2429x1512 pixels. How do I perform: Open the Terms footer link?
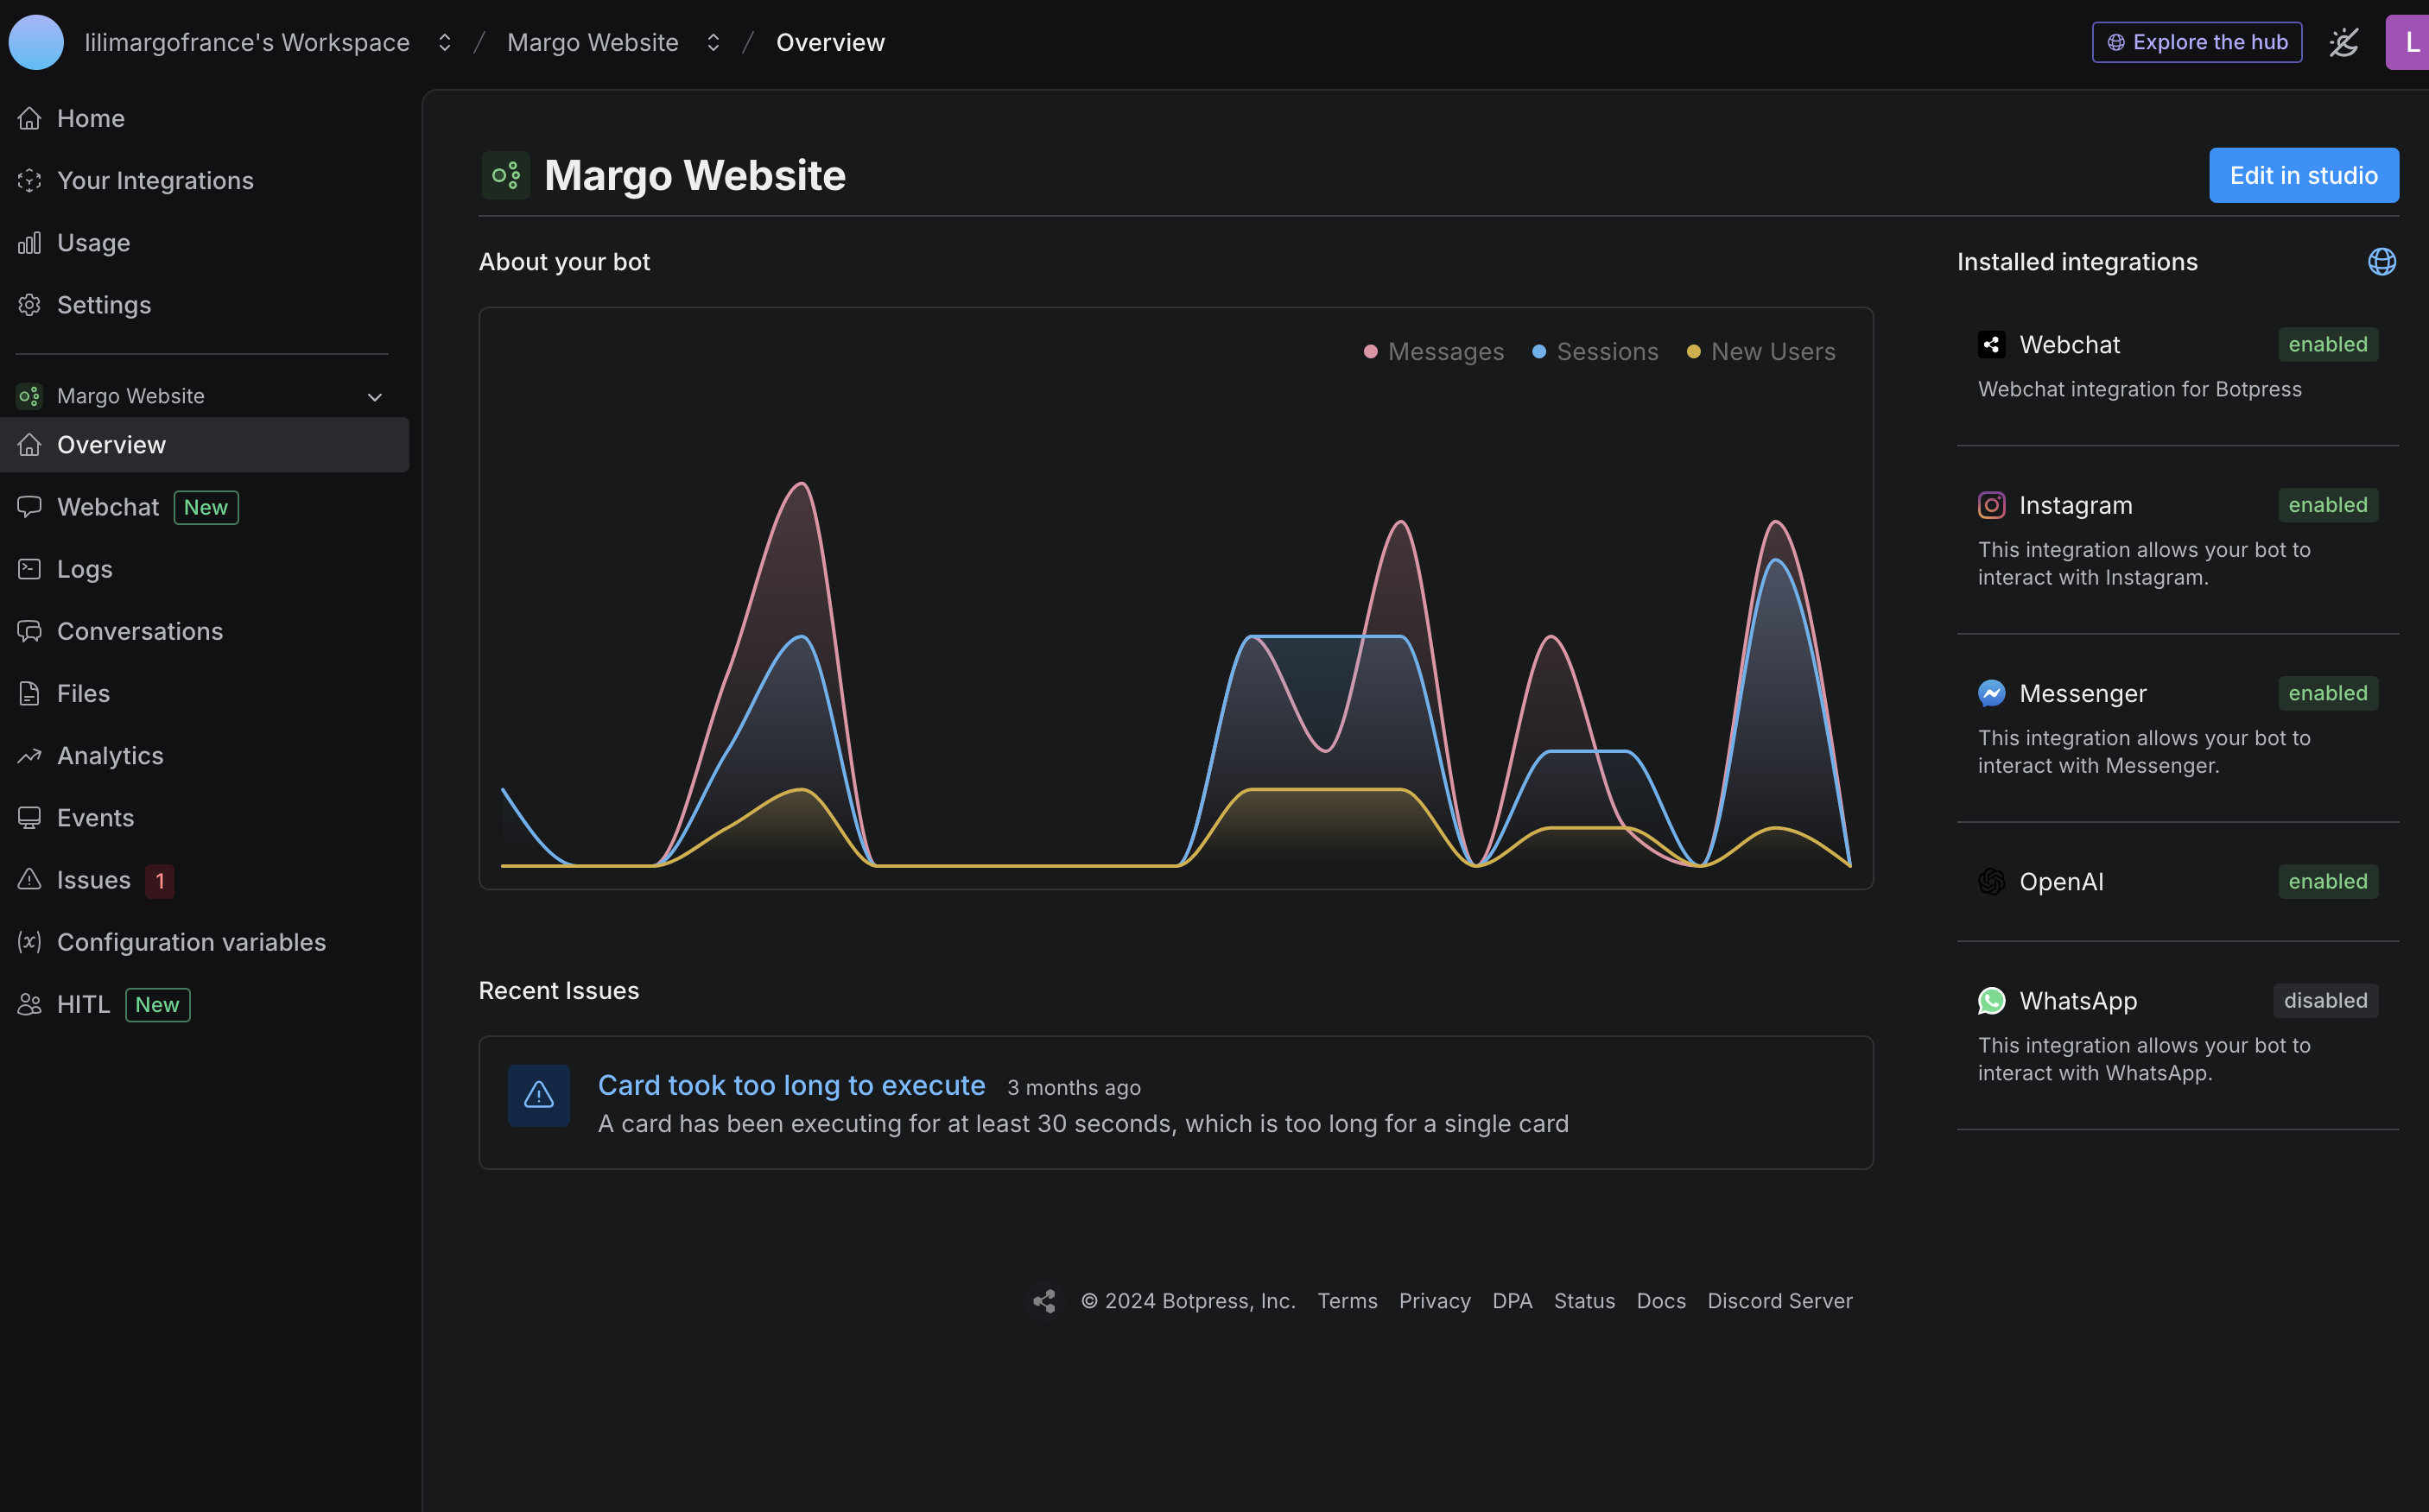1347,1301
